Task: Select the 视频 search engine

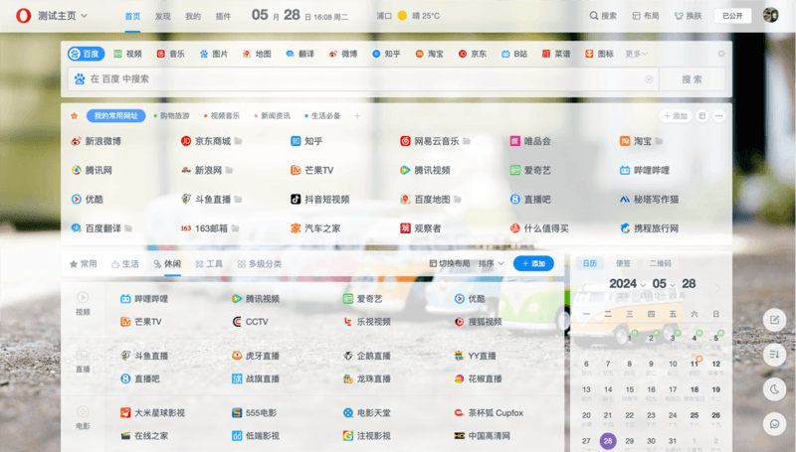Action: click(128, 54)
